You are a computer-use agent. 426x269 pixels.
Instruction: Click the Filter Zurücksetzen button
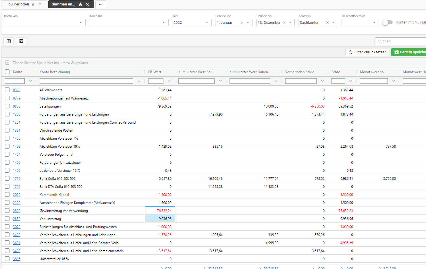[x=367, y=52]
